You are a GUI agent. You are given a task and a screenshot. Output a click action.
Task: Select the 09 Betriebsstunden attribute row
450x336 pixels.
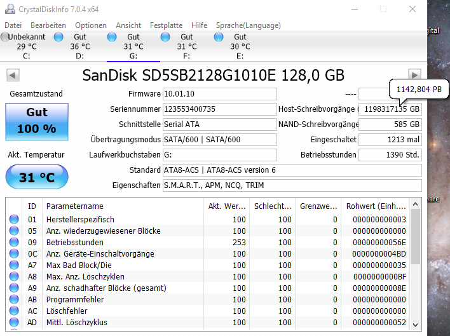tap(208, 242)
